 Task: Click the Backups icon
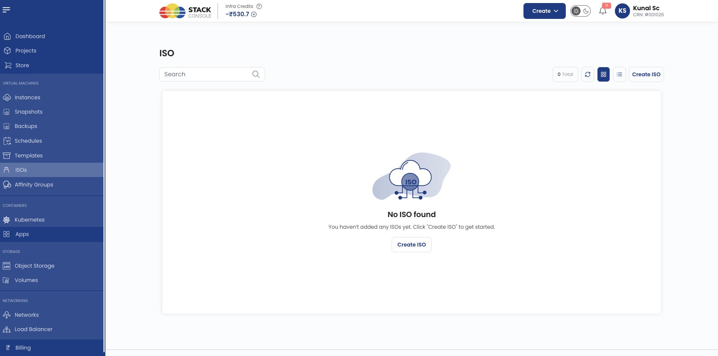click(x=6, y=126)
